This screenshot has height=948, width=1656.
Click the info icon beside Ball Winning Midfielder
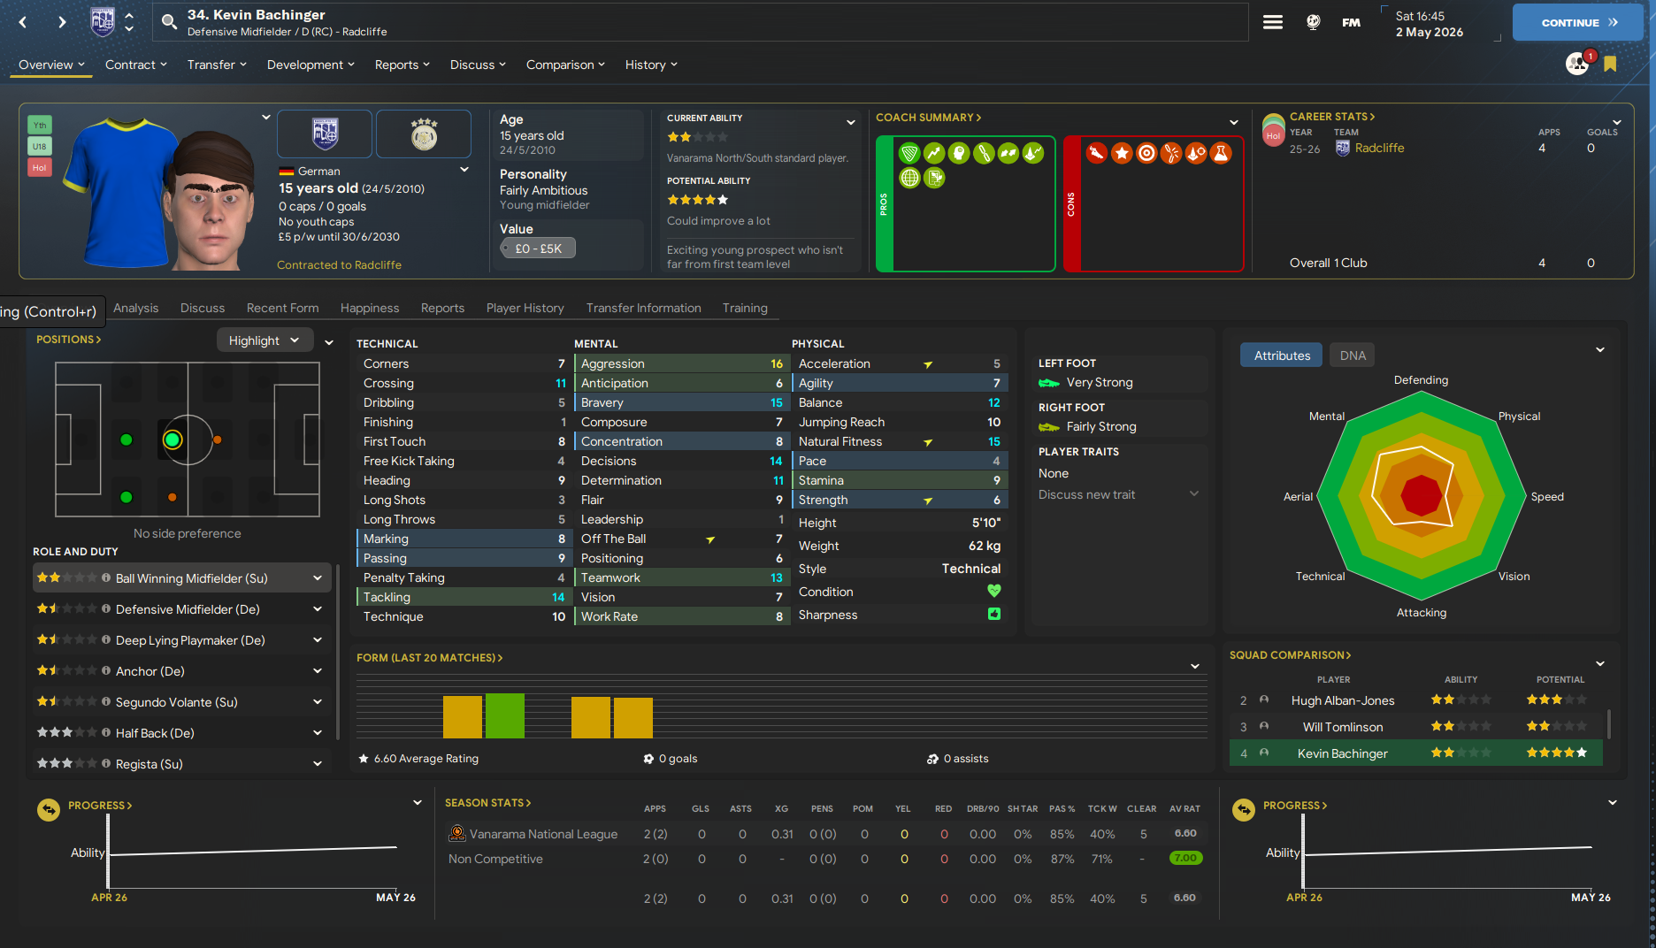point(106,577)
